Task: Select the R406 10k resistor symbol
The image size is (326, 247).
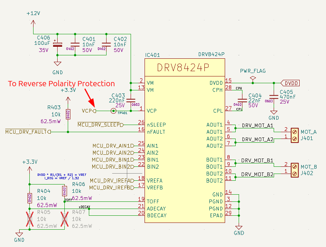Action: click(x=64, y=191)
